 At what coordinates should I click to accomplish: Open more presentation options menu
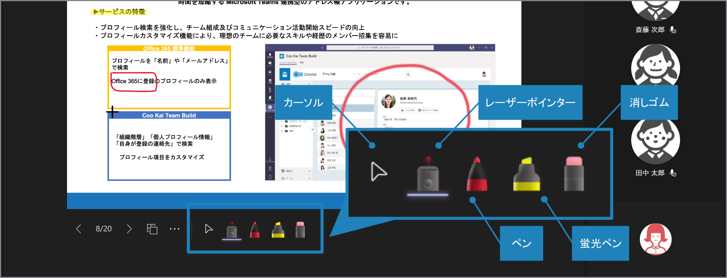pos(175,229)
